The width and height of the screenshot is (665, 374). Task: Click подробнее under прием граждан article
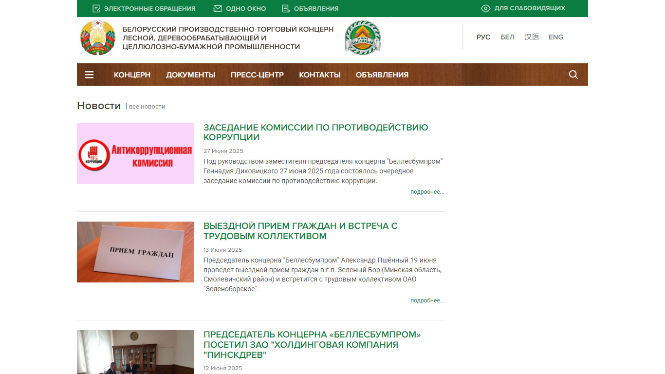427,300
